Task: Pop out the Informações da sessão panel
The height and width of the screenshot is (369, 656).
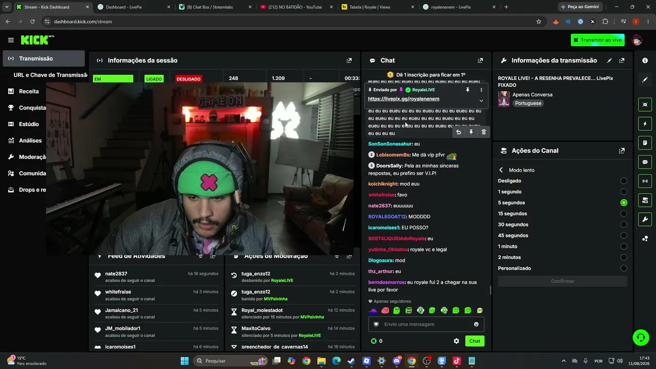Action: [349, 60]
